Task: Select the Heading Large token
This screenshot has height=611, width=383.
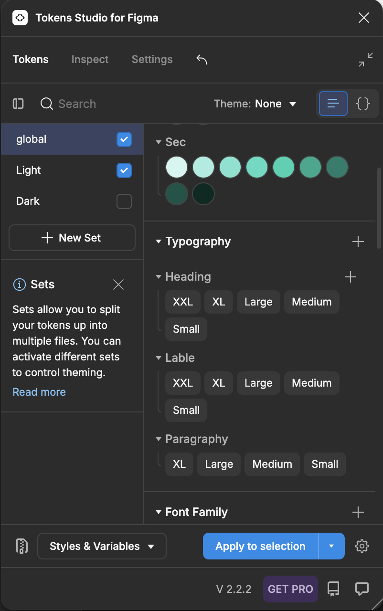Action: (x=258, y=302)
